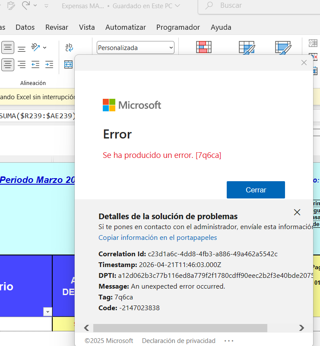Open Declaración de privacidad link

tap(178, 341)
